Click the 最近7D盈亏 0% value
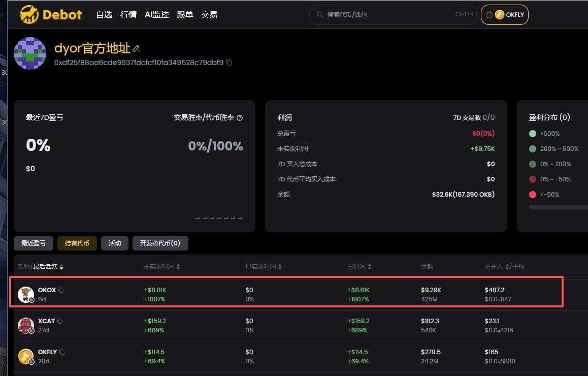The image size is (588, 376). coord(38,145)
